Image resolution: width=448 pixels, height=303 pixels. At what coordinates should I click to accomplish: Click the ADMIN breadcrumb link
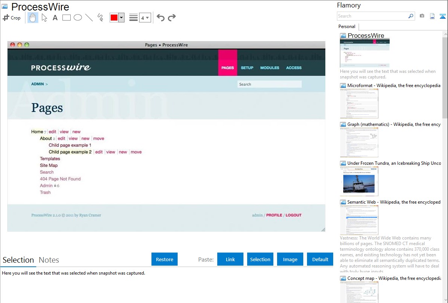[37, 84]
